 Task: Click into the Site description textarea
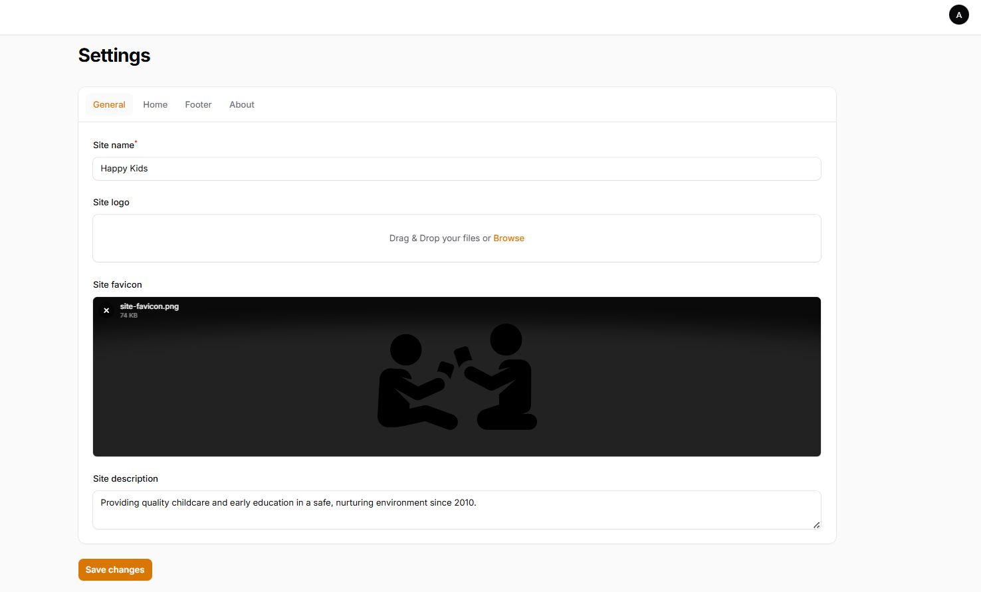pyautogui.click(x=457, y=510)
